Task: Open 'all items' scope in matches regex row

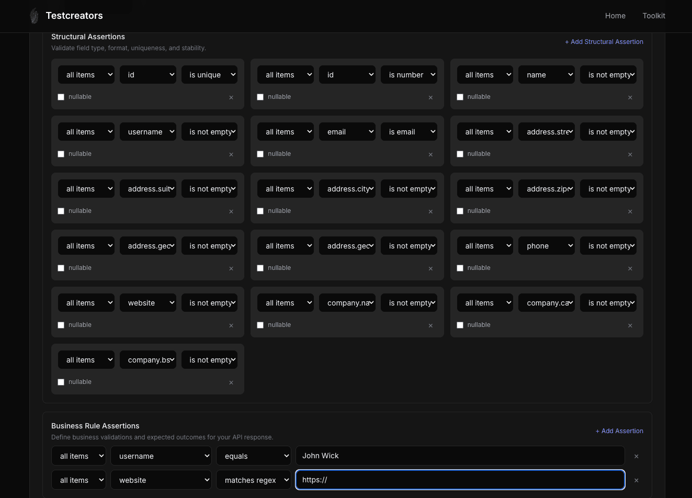Action: click(78, 480)
